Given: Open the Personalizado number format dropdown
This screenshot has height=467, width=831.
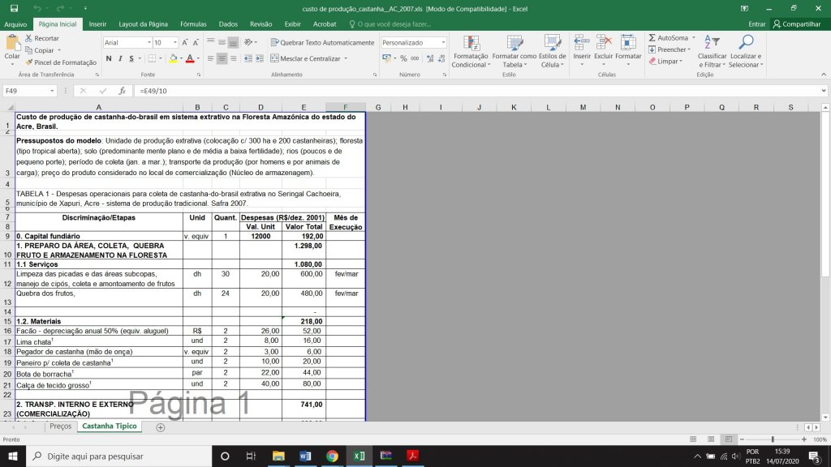Looking at the screenshot, I should (x=443, y=42).
